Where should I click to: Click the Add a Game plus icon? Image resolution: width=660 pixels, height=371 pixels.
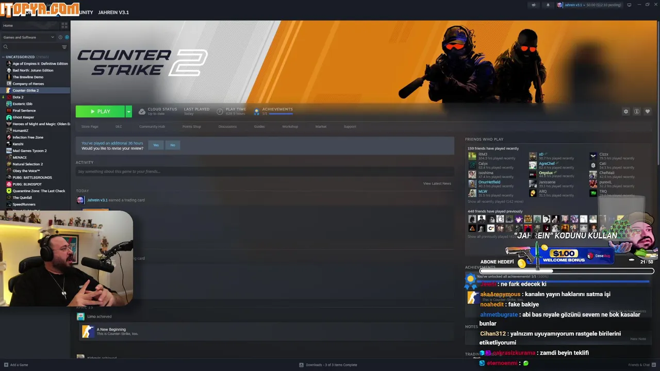[6, 365]
